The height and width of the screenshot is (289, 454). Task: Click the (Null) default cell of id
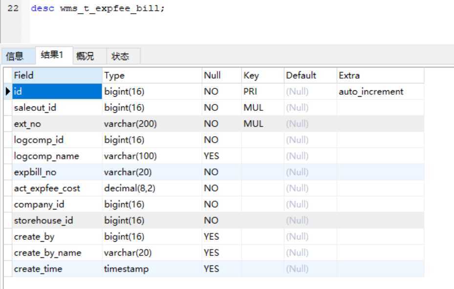click(311, 91)
